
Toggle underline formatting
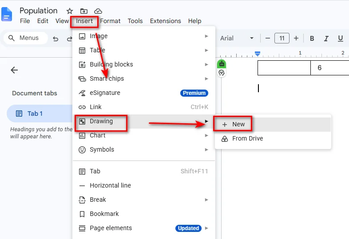click(x=340, y=39)
